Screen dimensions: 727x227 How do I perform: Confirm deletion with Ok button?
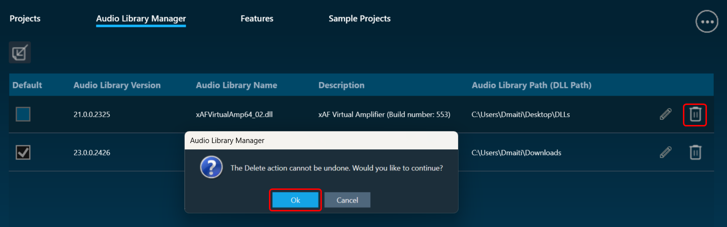click(x=295, y=200)
